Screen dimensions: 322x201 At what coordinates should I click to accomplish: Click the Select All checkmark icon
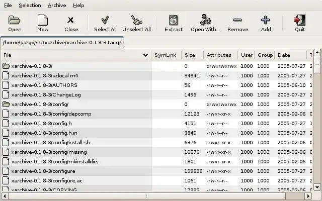105,20
